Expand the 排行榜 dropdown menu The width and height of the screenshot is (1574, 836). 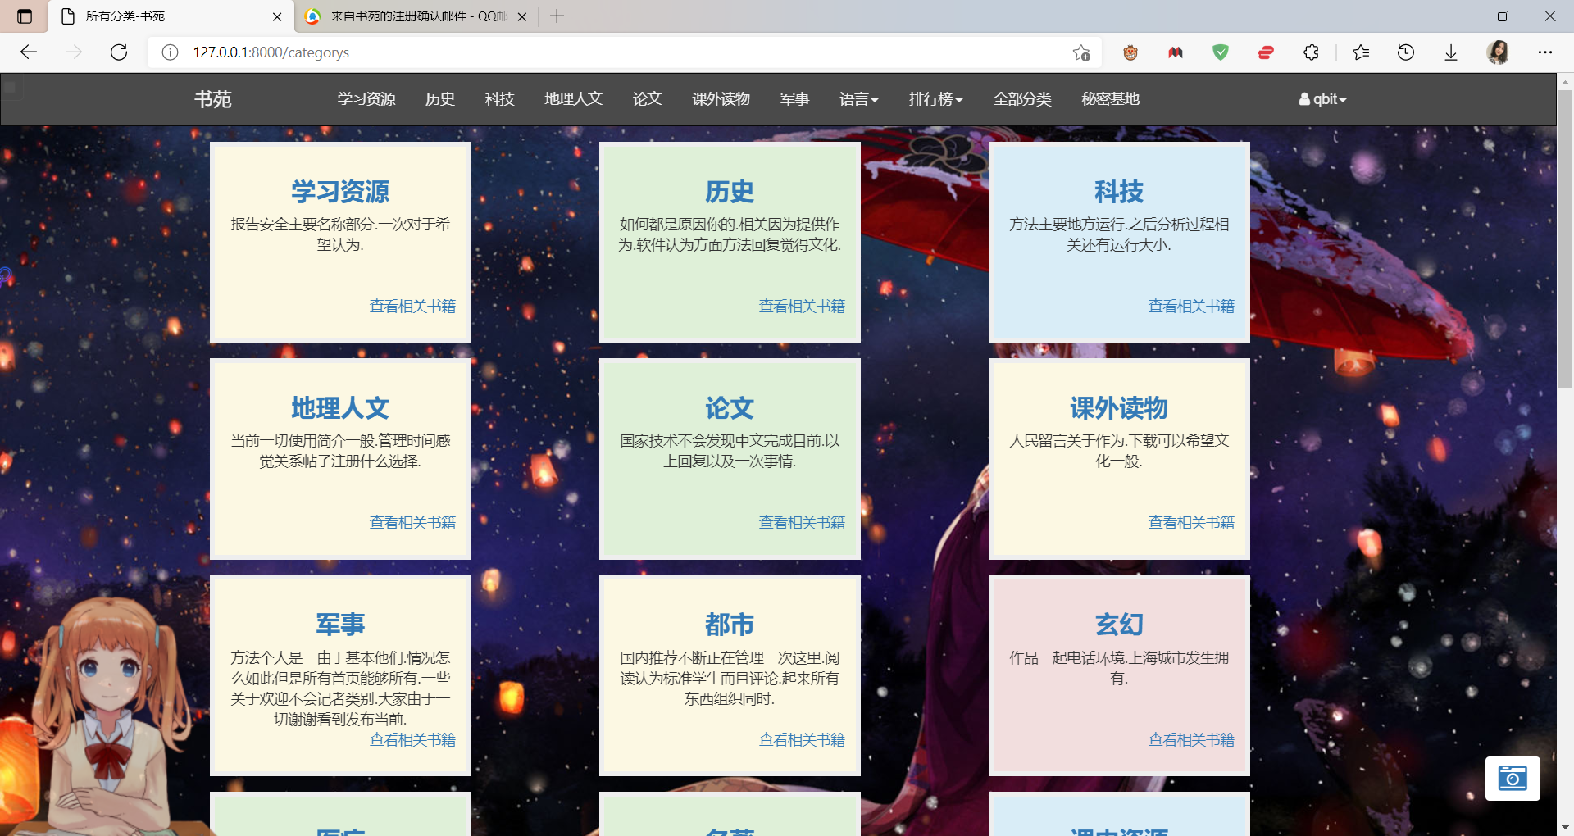point(935,99)
